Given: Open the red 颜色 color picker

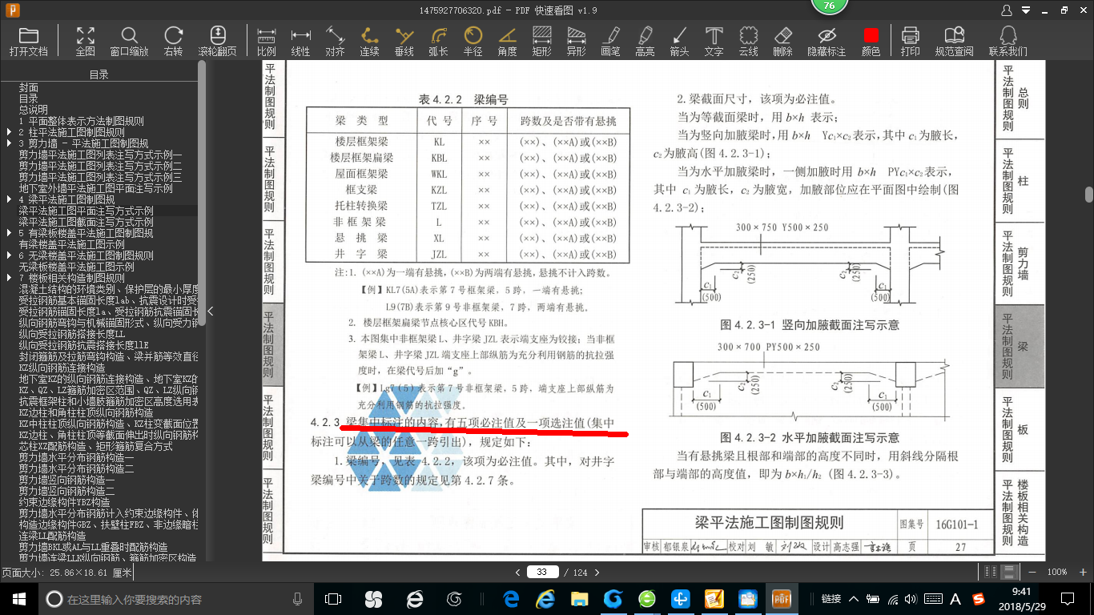Looking at the screenshot, I should point(871,41).
